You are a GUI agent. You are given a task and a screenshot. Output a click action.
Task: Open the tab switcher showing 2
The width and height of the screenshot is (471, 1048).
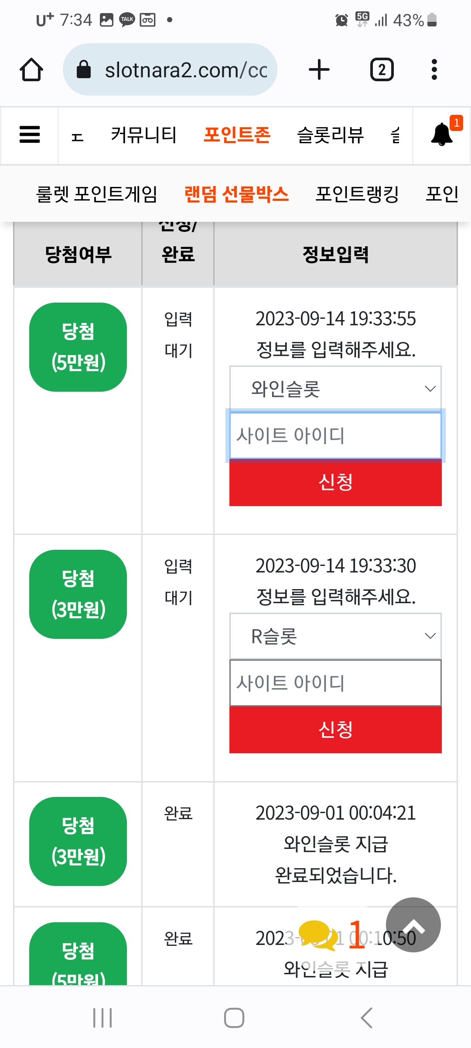tap(382, 69)
